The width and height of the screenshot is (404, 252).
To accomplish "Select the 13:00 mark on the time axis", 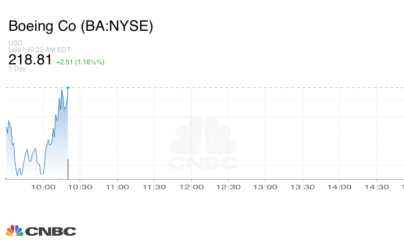I will click(265, 187).
